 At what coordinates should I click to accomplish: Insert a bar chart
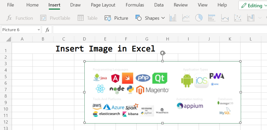tap(212, 18)
